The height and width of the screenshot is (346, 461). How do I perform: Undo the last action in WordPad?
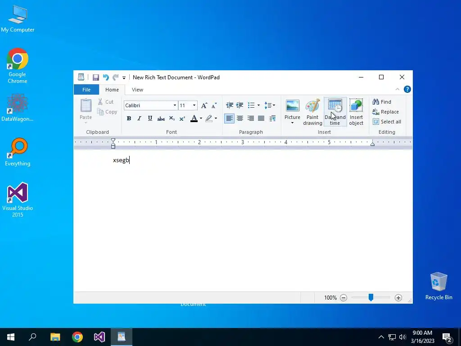[106, 77]
